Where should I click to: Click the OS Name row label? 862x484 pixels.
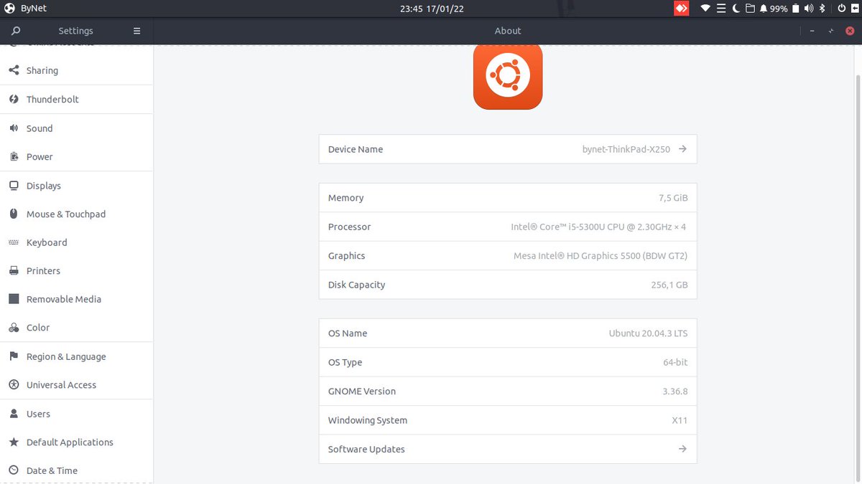pos(348,333)
